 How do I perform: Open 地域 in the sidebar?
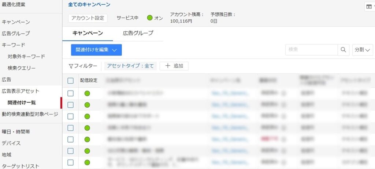[x=7, y=155]
